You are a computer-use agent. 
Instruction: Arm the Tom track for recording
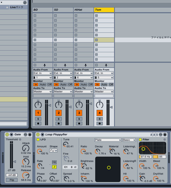(100, 124)
